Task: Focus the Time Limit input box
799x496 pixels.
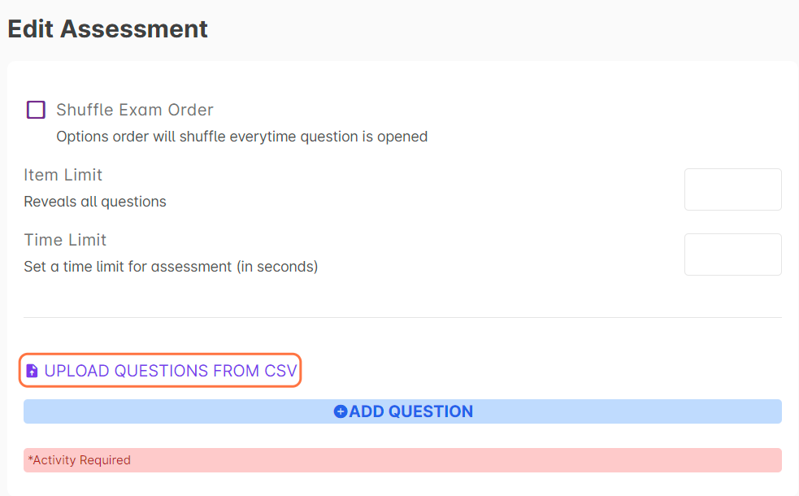Action: [732, 255]
